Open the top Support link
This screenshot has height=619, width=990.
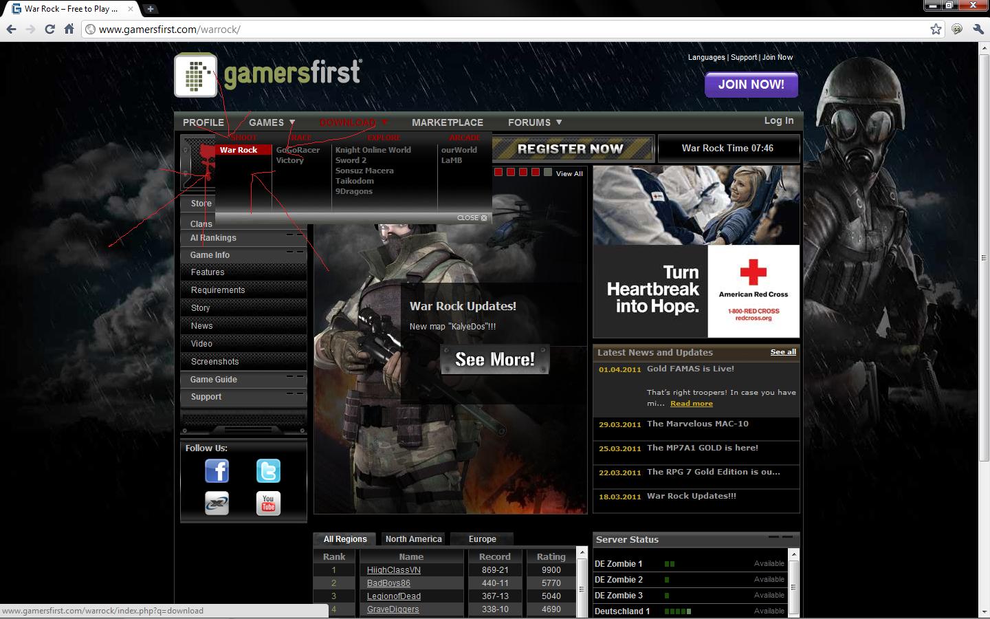tap(744, 57)
